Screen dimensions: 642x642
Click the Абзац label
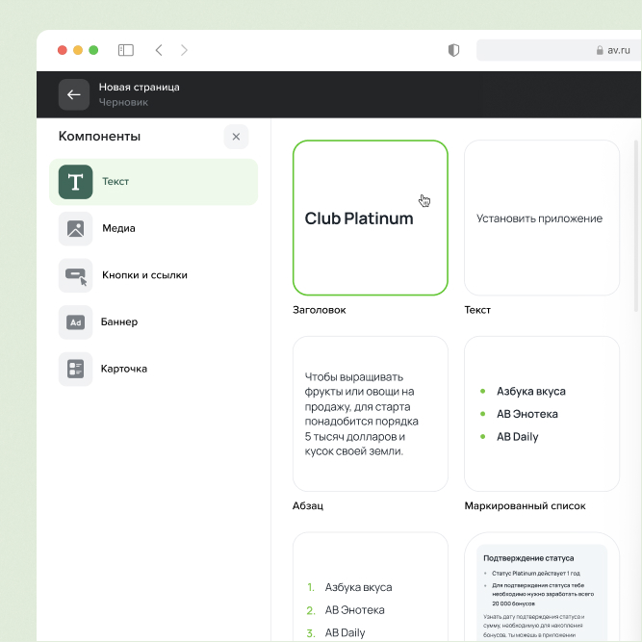307,506
